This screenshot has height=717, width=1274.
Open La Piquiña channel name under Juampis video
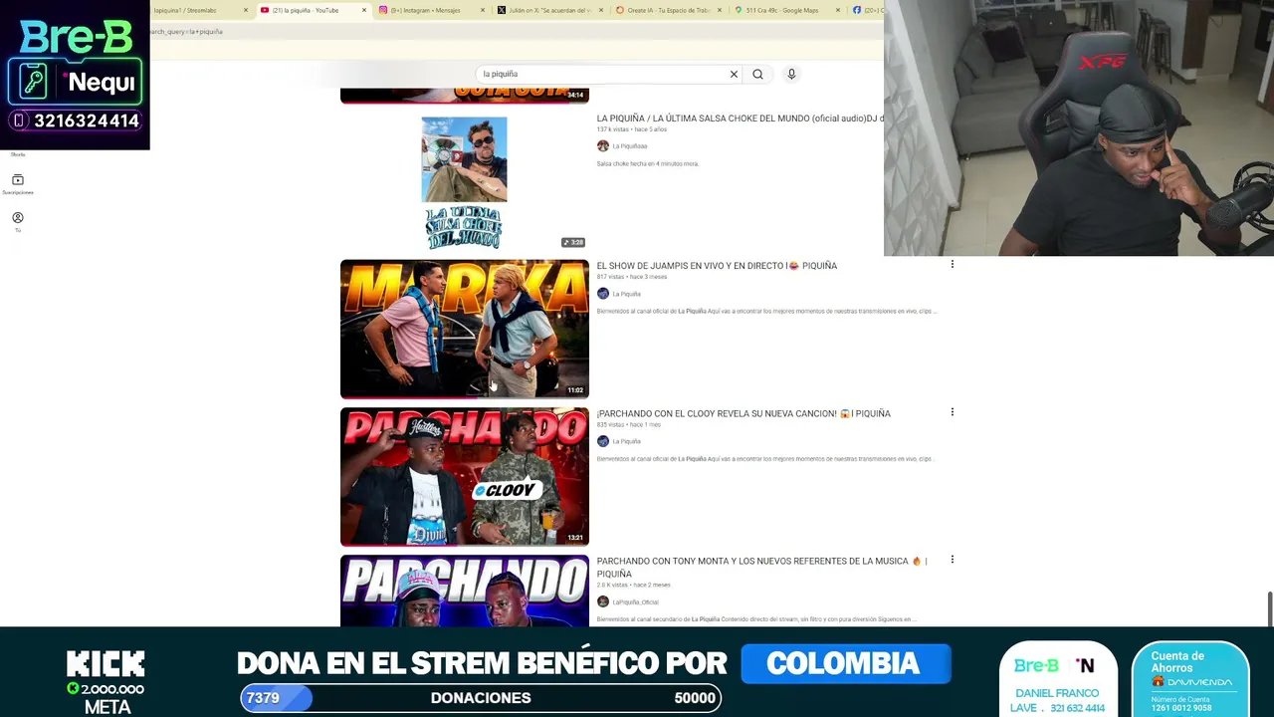pos(627,294)
